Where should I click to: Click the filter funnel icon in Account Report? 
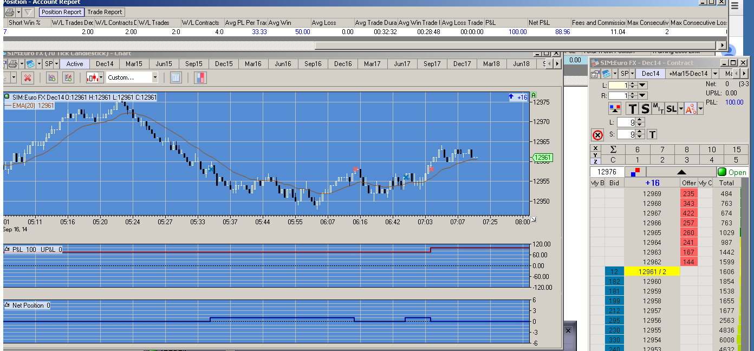click(29, 12)
